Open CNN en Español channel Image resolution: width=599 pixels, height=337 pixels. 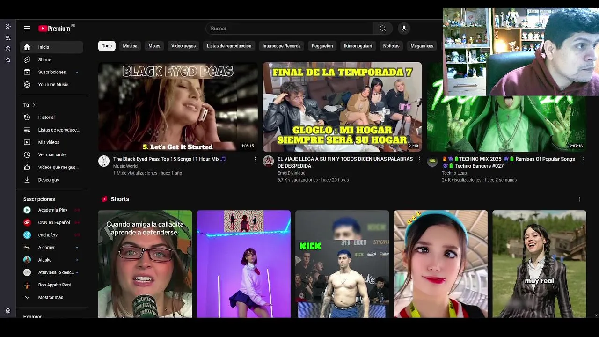pyautogui.click(x=51, y=223)
